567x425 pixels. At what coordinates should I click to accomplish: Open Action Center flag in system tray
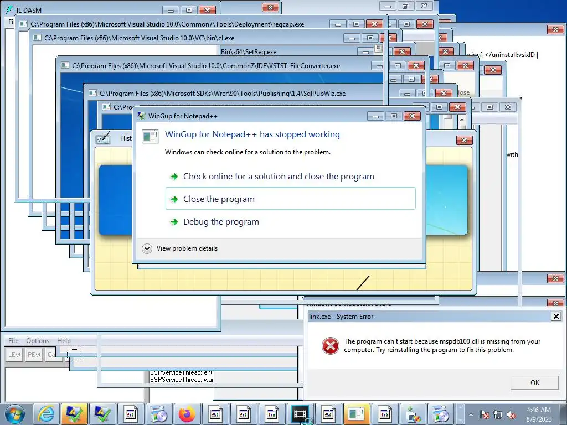[x=484, y=414]
